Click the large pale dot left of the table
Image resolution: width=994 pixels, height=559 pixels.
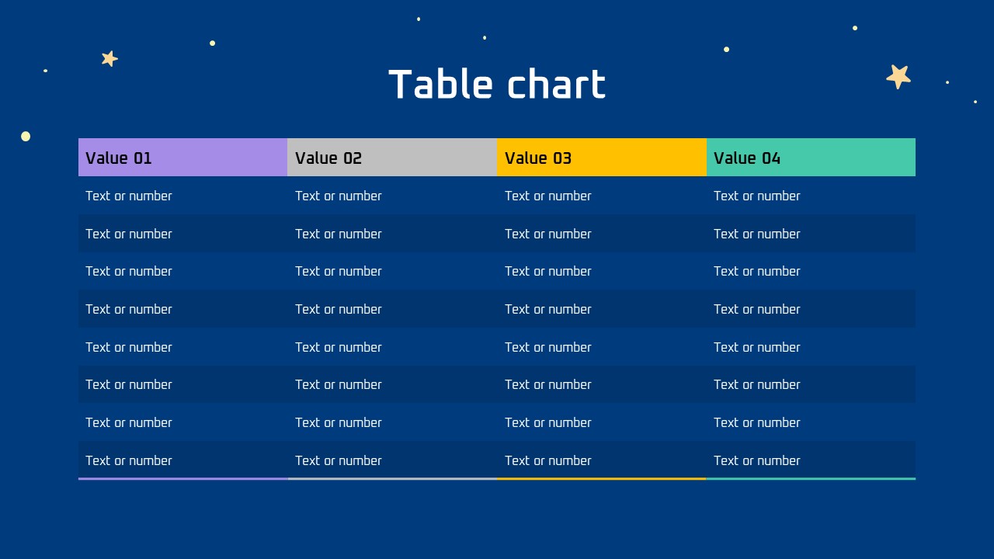(x=26, y=137)
